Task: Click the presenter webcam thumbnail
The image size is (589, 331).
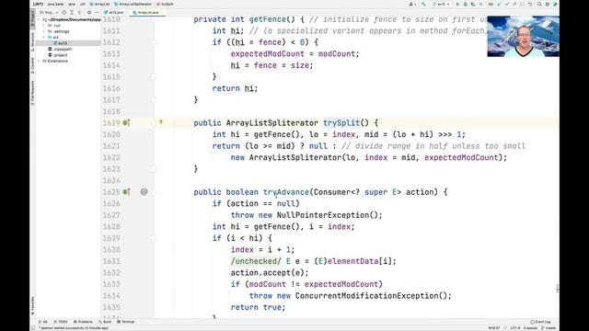Action: pos(523,36)
